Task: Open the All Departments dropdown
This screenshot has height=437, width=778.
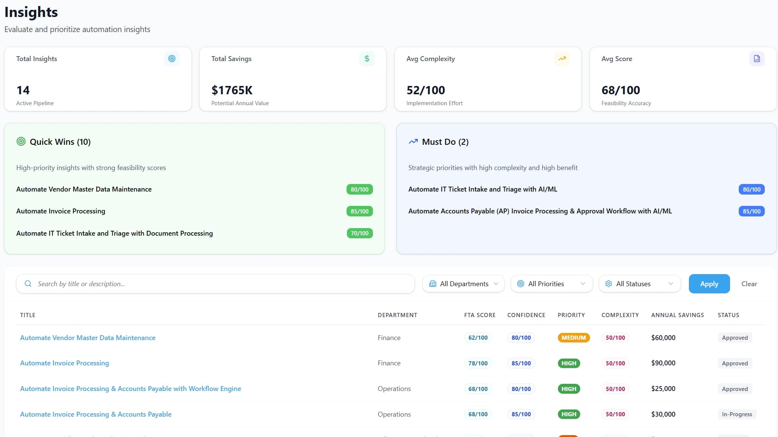Action: [464, 284]
